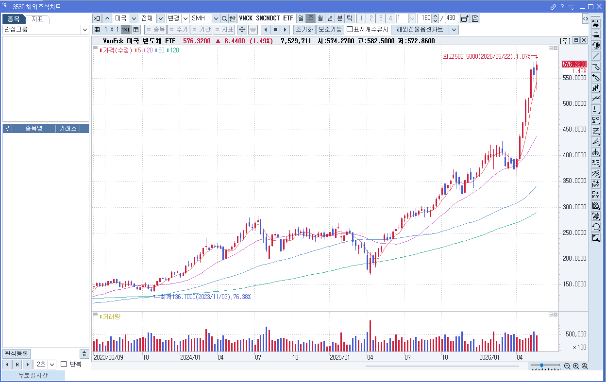The height and width of the screenshot is (382, 606).
Task: Move the chart zoom slider at bottom
Action: 541,365
